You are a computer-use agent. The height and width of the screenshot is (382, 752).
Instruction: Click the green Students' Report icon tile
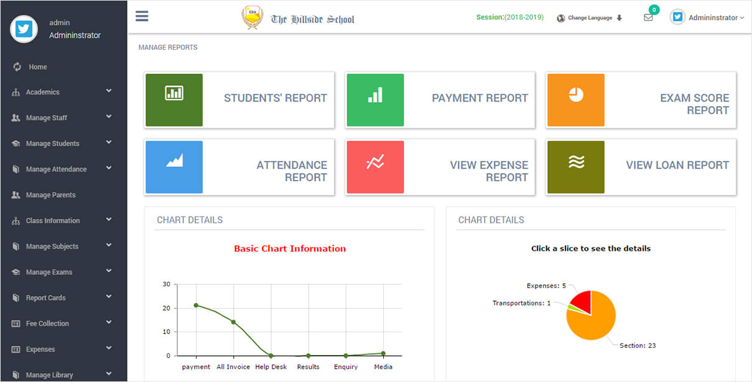pyautogui.click(x=174, y=100)
